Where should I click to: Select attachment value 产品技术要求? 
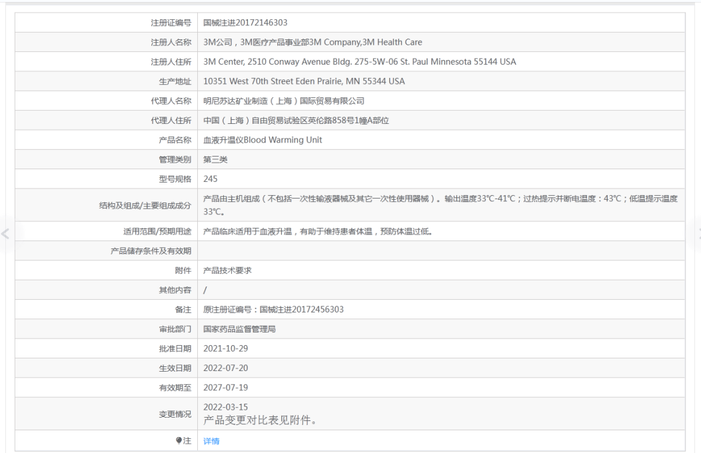point(227,270)
